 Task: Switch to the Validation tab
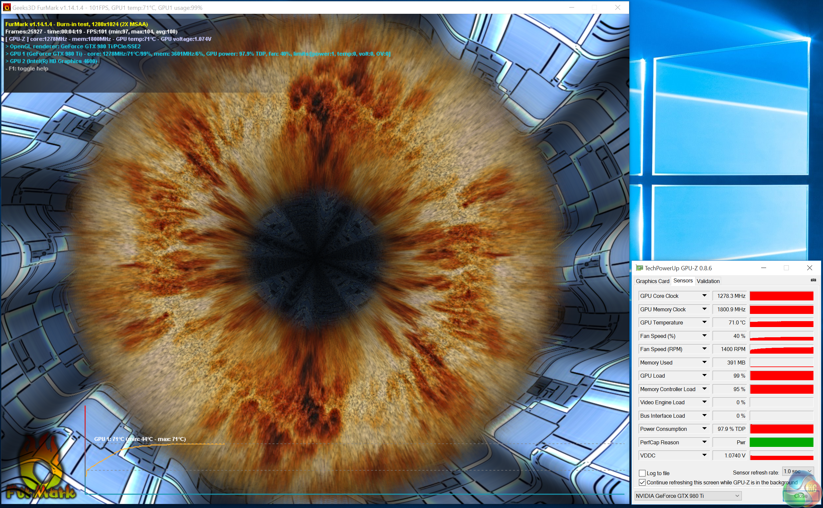click(708, 281)
